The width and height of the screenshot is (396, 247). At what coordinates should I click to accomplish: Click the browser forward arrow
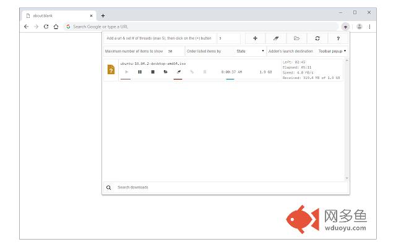point(36,27)
